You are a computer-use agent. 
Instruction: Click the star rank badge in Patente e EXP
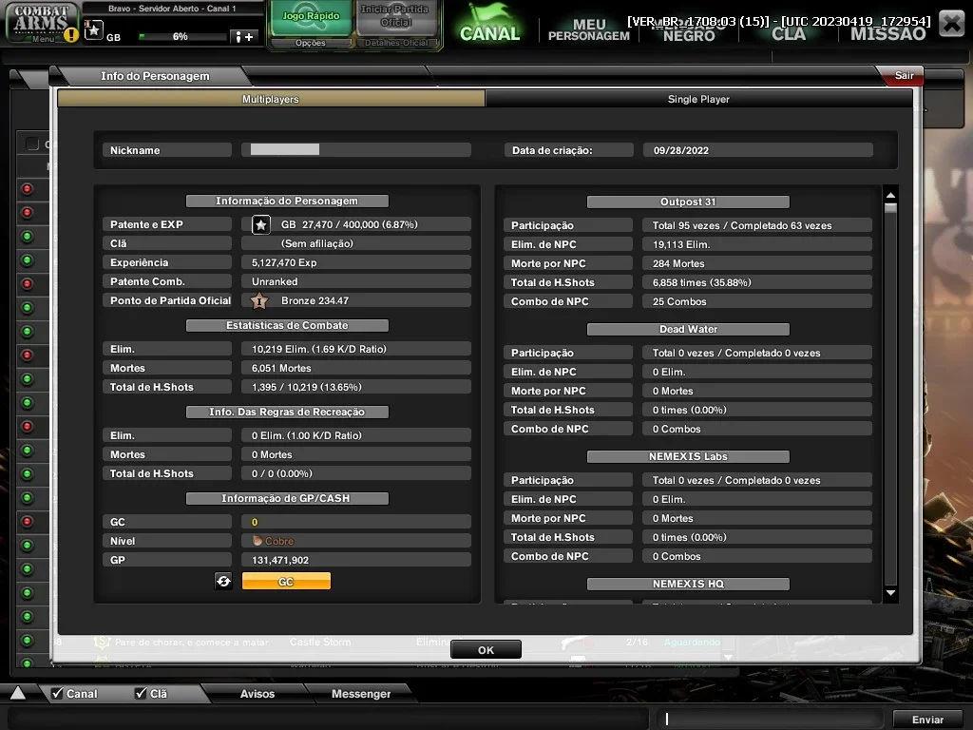(261, 224)
